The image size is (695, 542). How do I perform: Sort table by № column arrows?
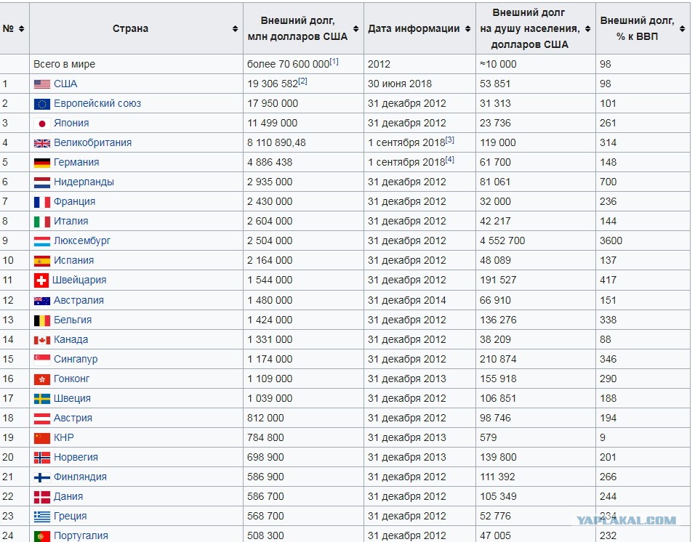click(21, 29)
